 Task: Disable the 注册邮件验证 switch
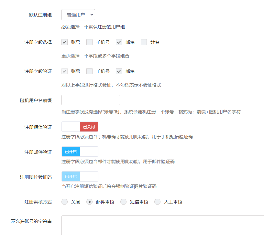pos(80,152)
